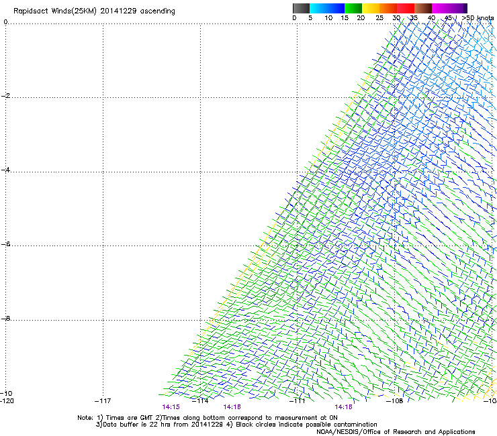Click the '20' label under the color bar
The width and height of the screenshot is (497, 436).
[x=361, y=18]
